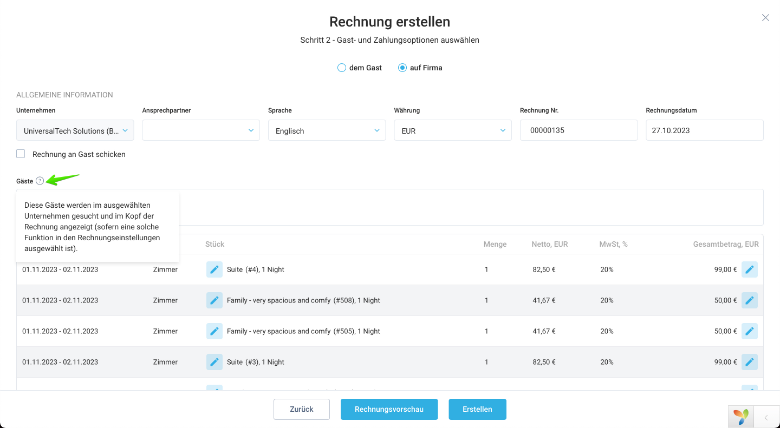Click the 'Stück' column header
This screenshot has height=428, width=780.
tap(214, 244)
